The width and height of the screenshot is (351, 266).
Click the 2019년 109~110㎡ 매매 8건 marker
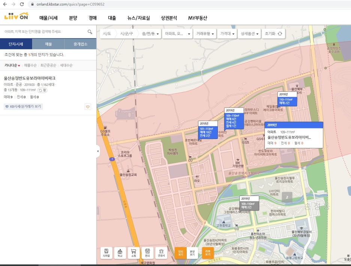coord(234,118)
